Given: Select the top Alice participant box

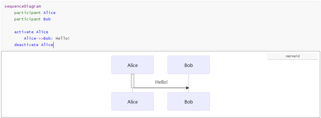Looking at the screenshot, I should pyautogui.click(x=133, y=65).
